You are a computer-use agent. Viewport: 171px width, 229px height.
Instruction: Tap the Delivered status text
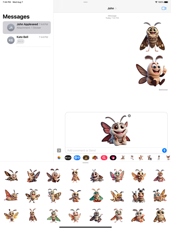click(x=163, y=90)
